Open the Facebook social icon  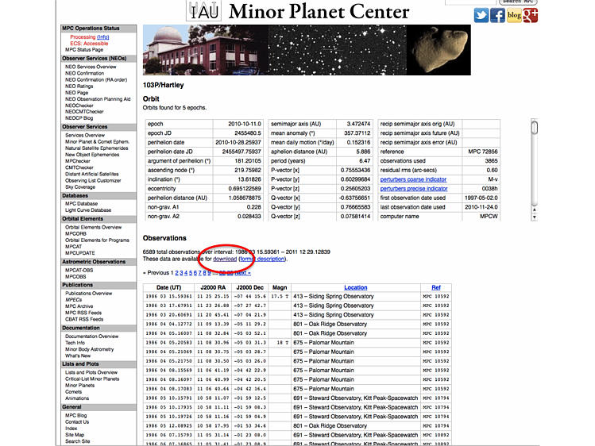[497, 15]
